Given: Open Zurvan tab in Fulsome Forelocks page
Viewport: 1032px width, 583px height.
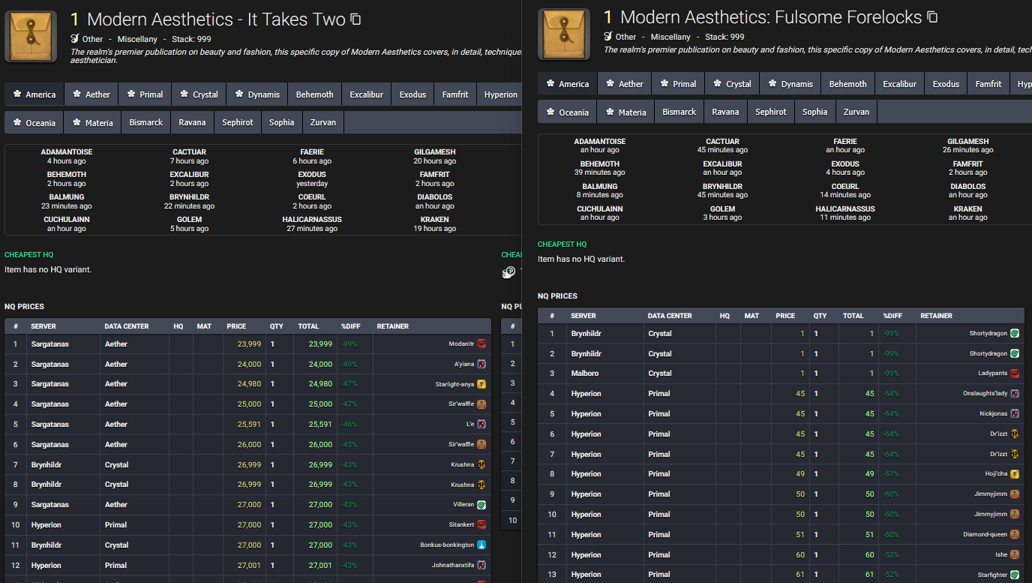Looking at the screenshot, I should [856, 112].
